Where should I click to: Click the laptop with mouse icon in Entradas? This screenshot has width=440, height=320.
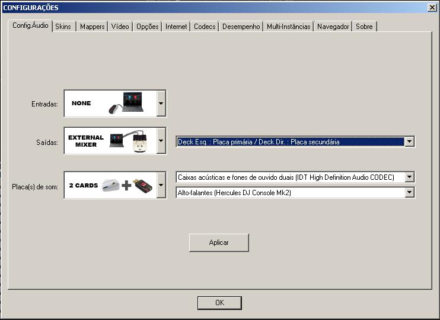tap(126, 103)
